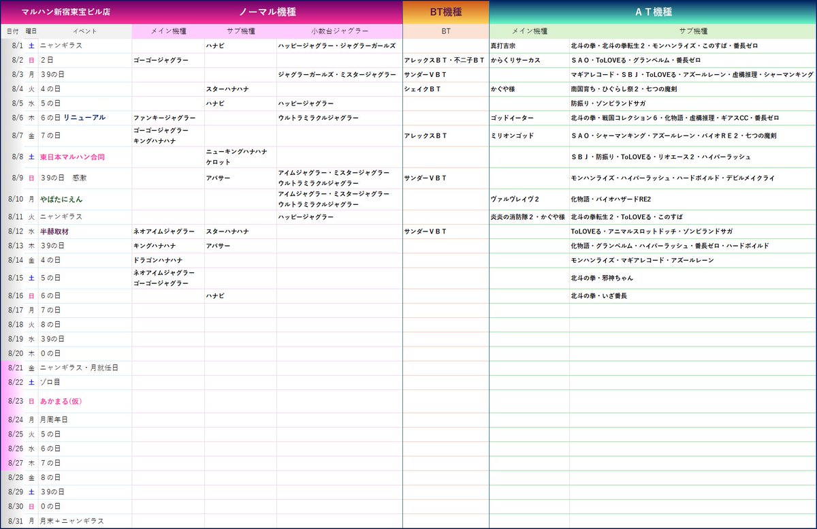Click スターハナハナ in the 8/4 row
The height and width of the screenshot is (529, 817).
point(227,89)
